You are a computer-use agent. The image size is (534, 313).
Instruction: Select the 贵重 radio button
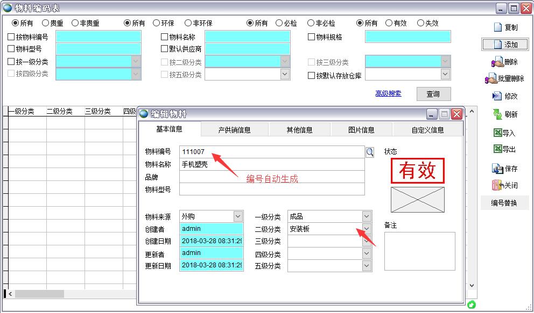(x=46, y=23)
